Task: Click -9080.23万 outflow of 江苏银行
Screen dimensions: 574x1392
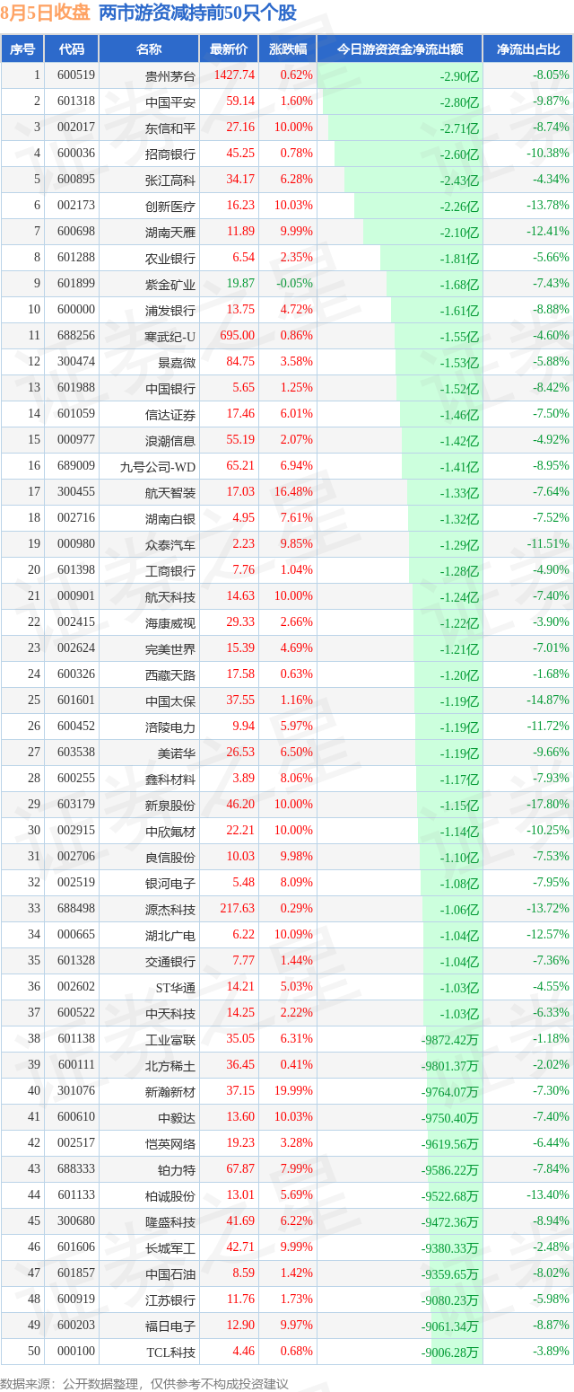Action: [x=450, y=1300]
